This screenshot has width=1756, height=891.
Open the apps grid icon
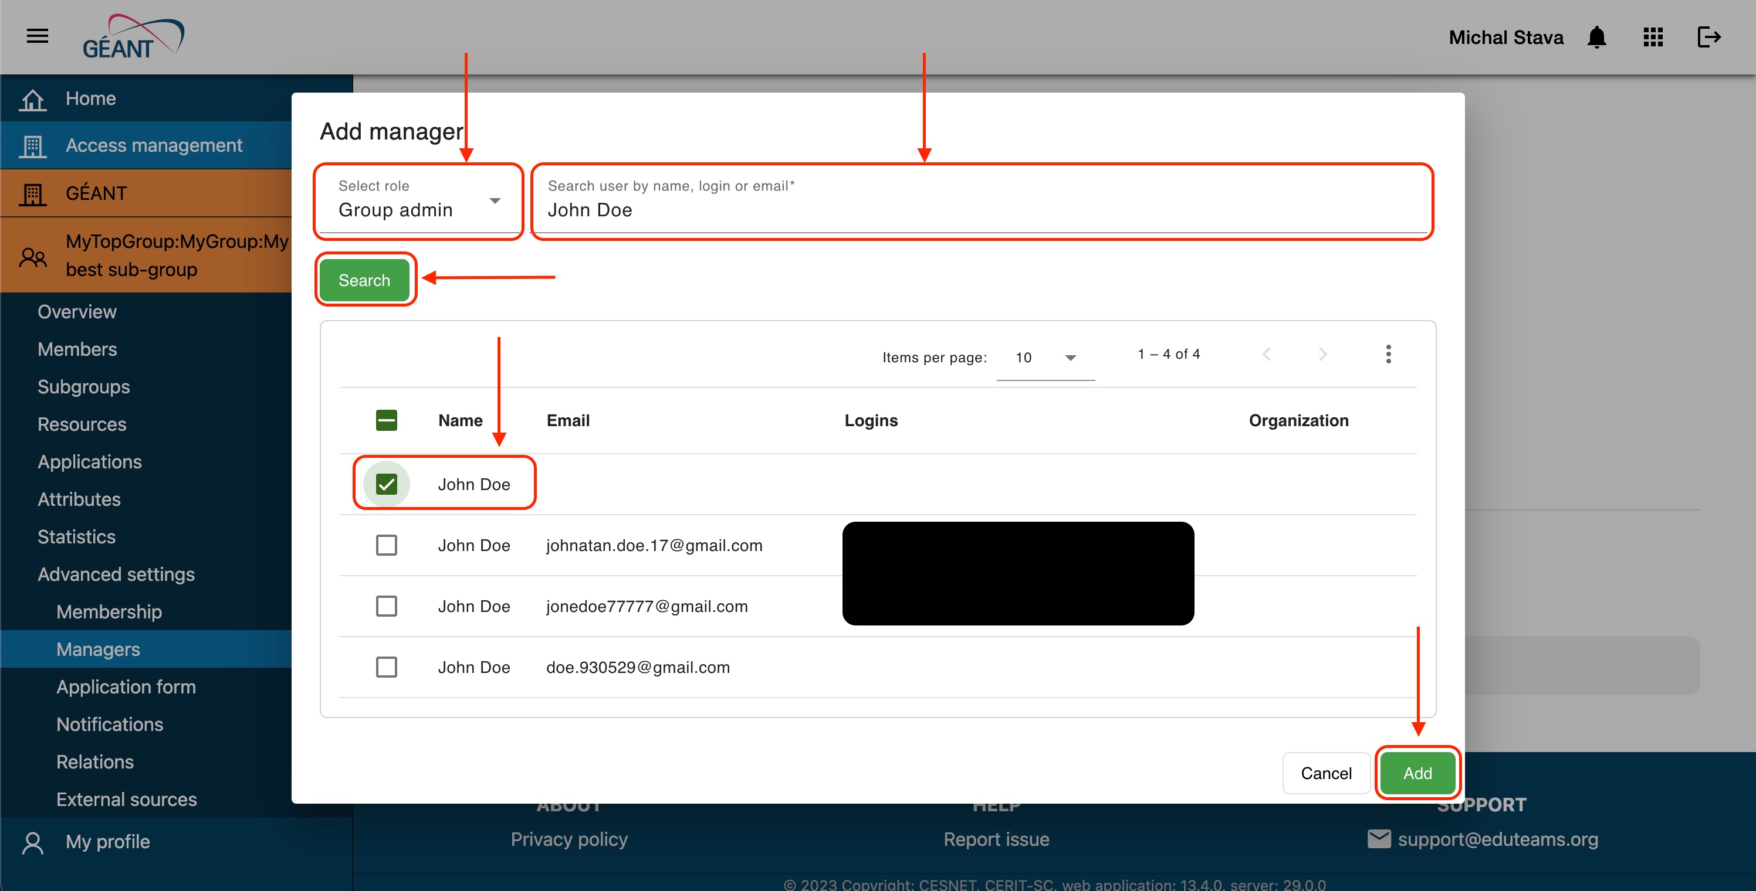pos(1653,38)
